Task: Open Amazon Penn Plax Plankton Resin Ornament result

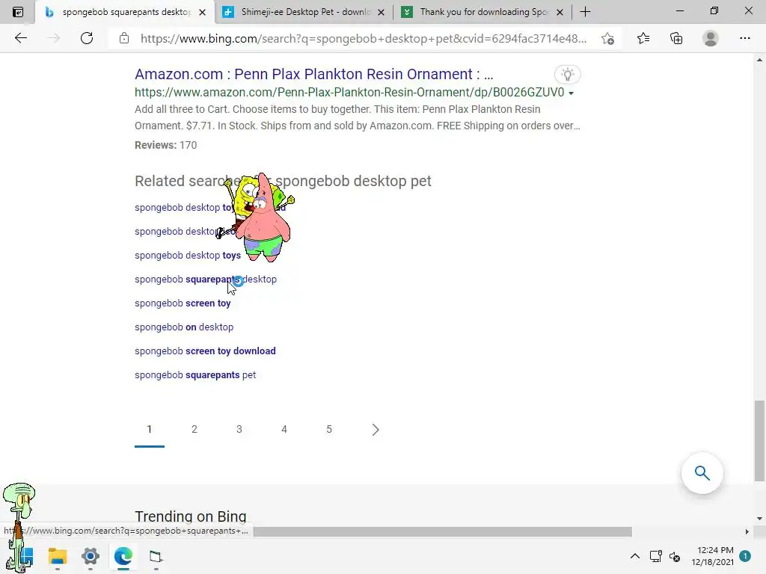Action: tap(313, 74)
